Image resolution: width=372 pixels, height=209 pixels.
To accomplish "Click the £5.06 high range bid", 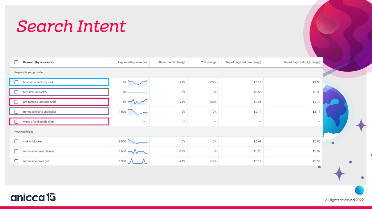I will click(x=316, y=141).
